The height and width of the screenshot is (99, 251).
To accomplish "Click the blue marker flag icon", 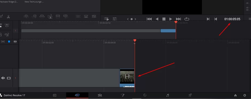I will (x=9, y=42).
